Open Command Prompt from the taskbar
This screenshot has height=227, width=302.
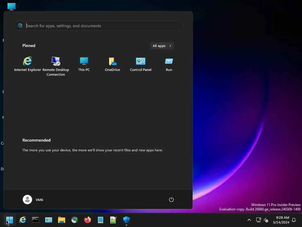coord(36,220)
